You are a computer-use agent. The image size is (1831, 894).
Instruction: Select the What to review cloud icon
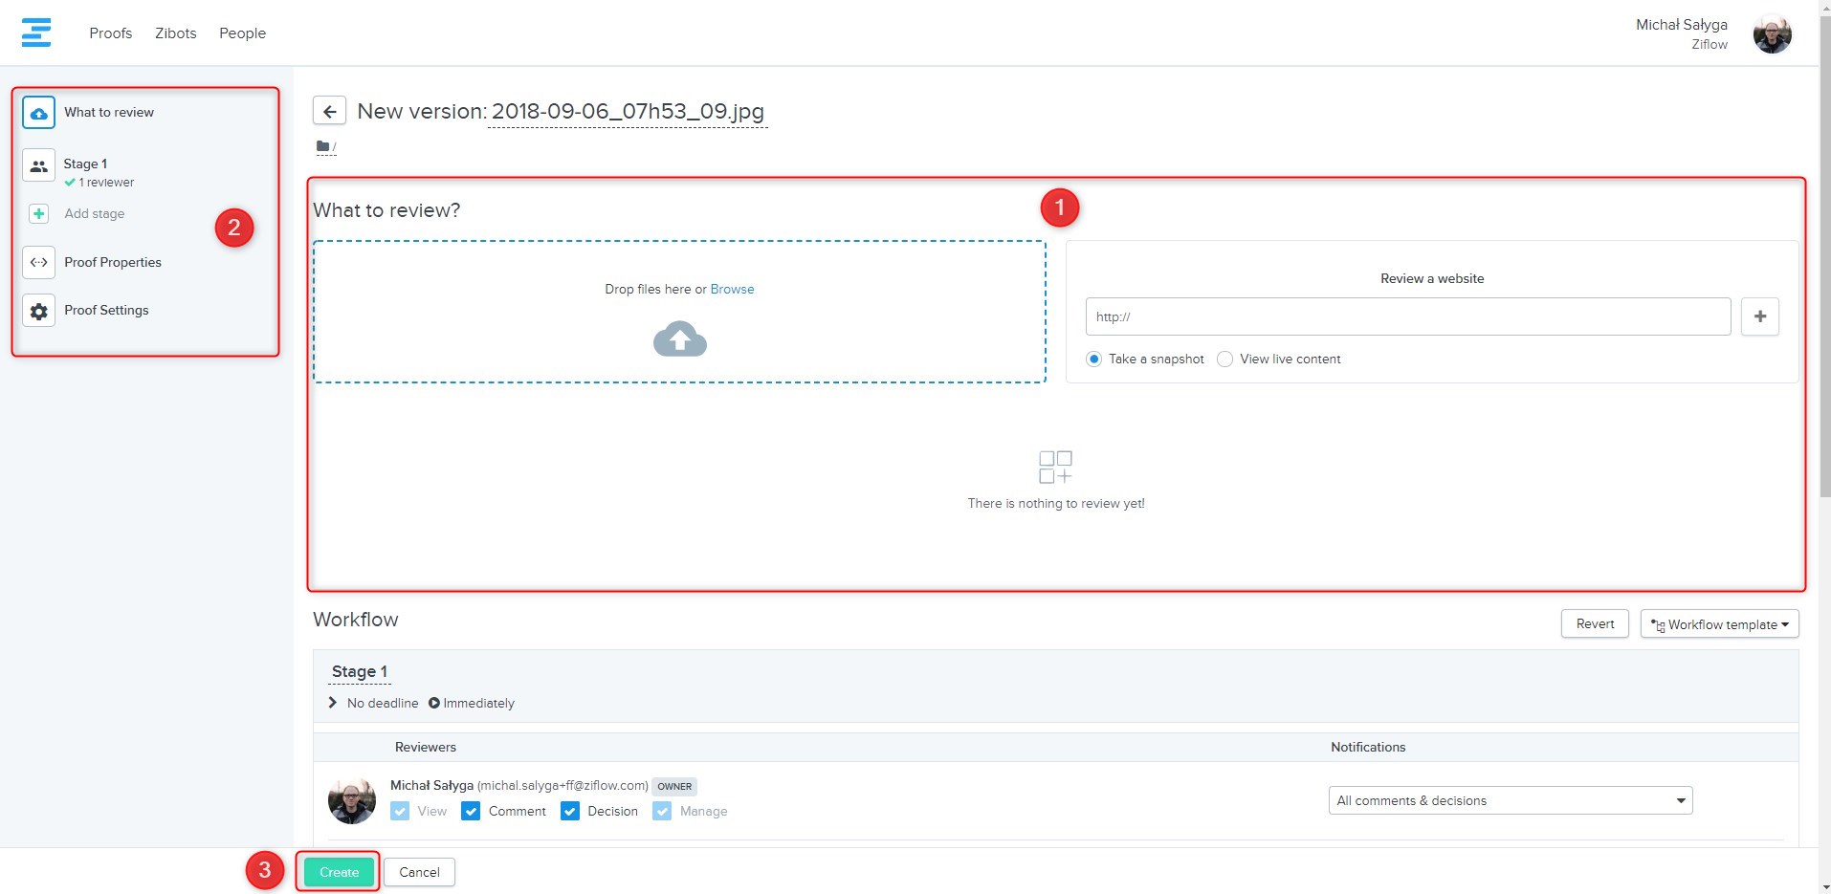[x=38, y=113]
